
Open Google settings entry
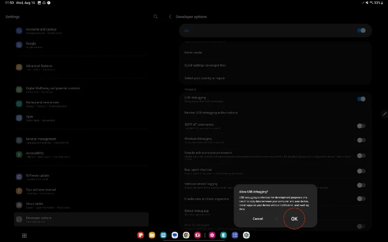[x=81, y=45]
